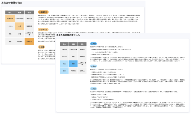Select 会社 column header in 強み table
Screen dimensions: 191x114
point(29,13)
